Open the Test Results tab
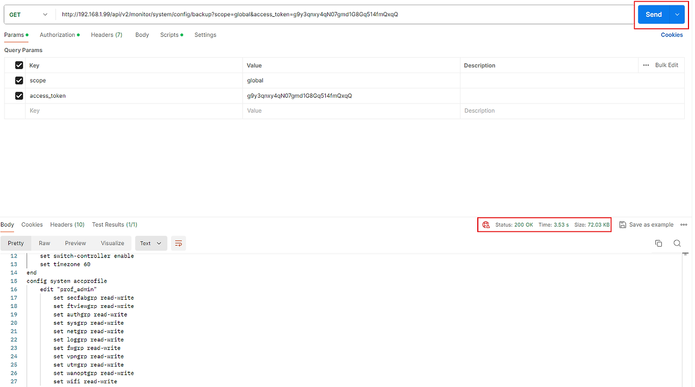Image resolution: width=695 pixels, height=387 pixels. [114, 224]
